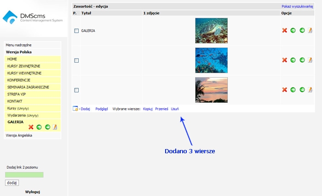Image resolution: width=322 pixels, height=196 pixels.
Task: Move GALERIA menu item down in sidebar
Action: point(48,127)
